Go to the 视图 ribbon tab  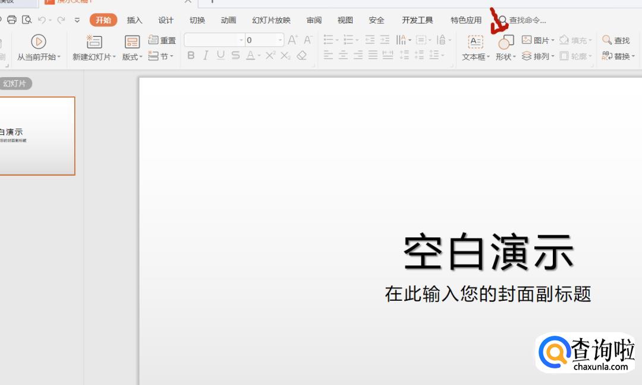pos(345,20)
